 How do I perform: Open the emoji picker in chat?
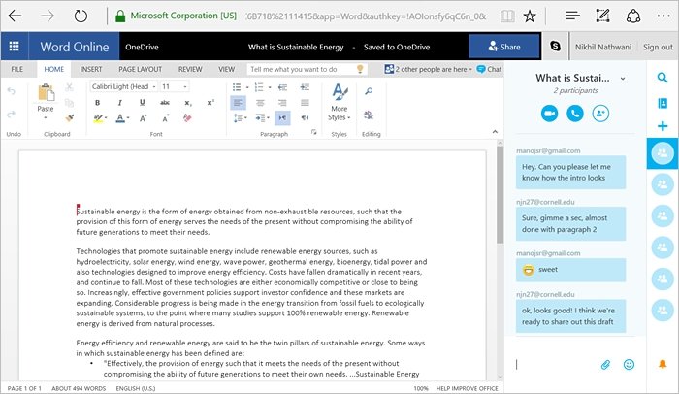[x=629, y=365]
